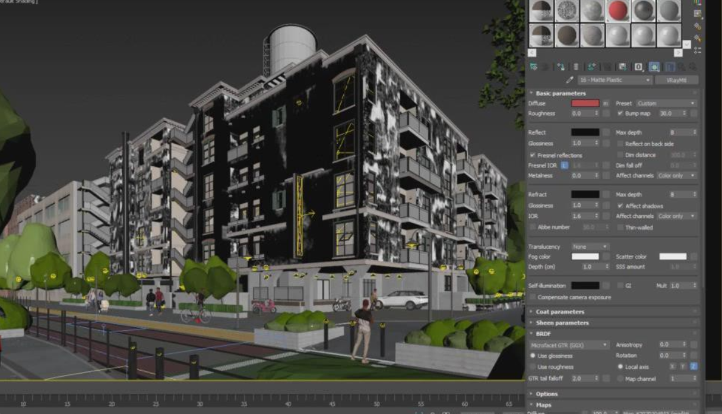Enable the self-illumination GI checkbox
This screenshot has width=722, height=414.
coord(620,286)
